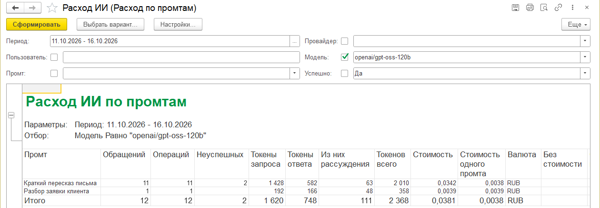
Task: Select the Промт column header
Action: pos(61,163)
